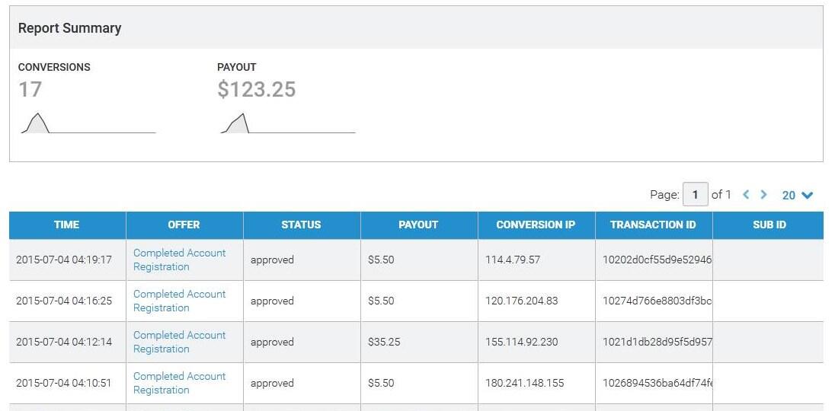Open offer link in 04:19:17 row
The width and height of the screenshot is (835, 411).
coord(180,260)
